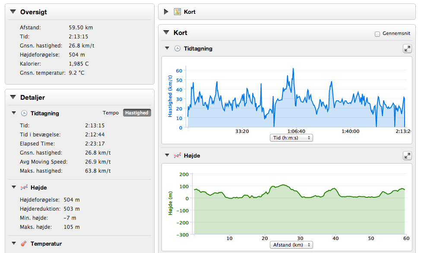Click the elevation chart plot area
421x253 pixels.
pos(299,204)
